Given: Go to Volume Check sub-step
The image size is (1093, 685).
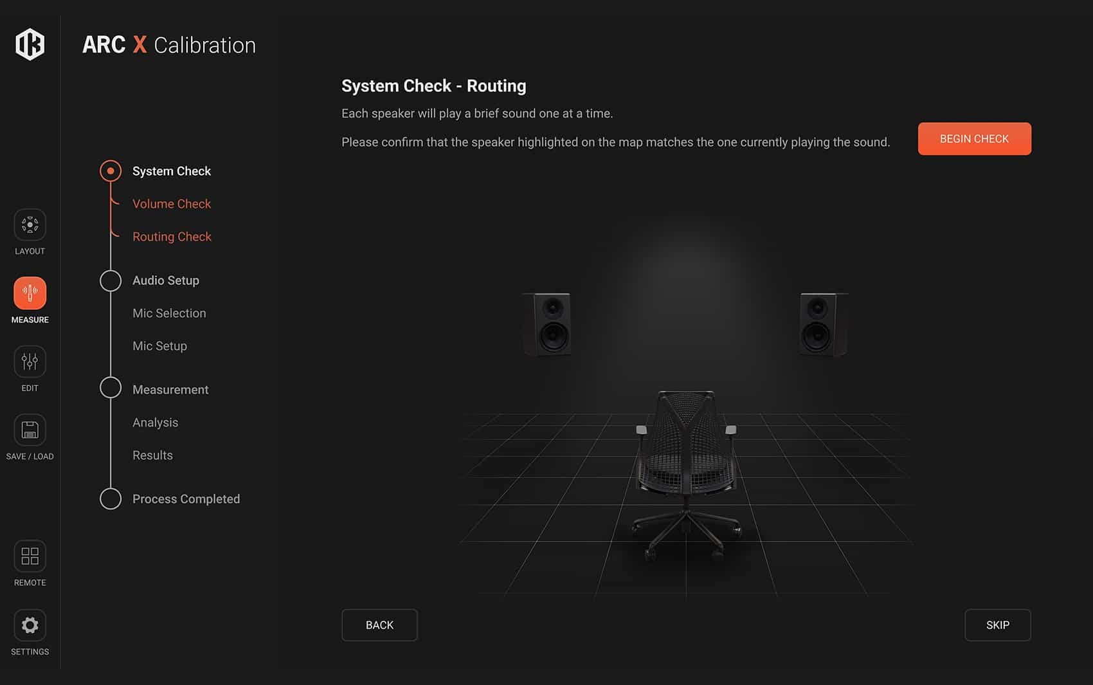Looking at the screenshot, I should (x=172, y=204).
